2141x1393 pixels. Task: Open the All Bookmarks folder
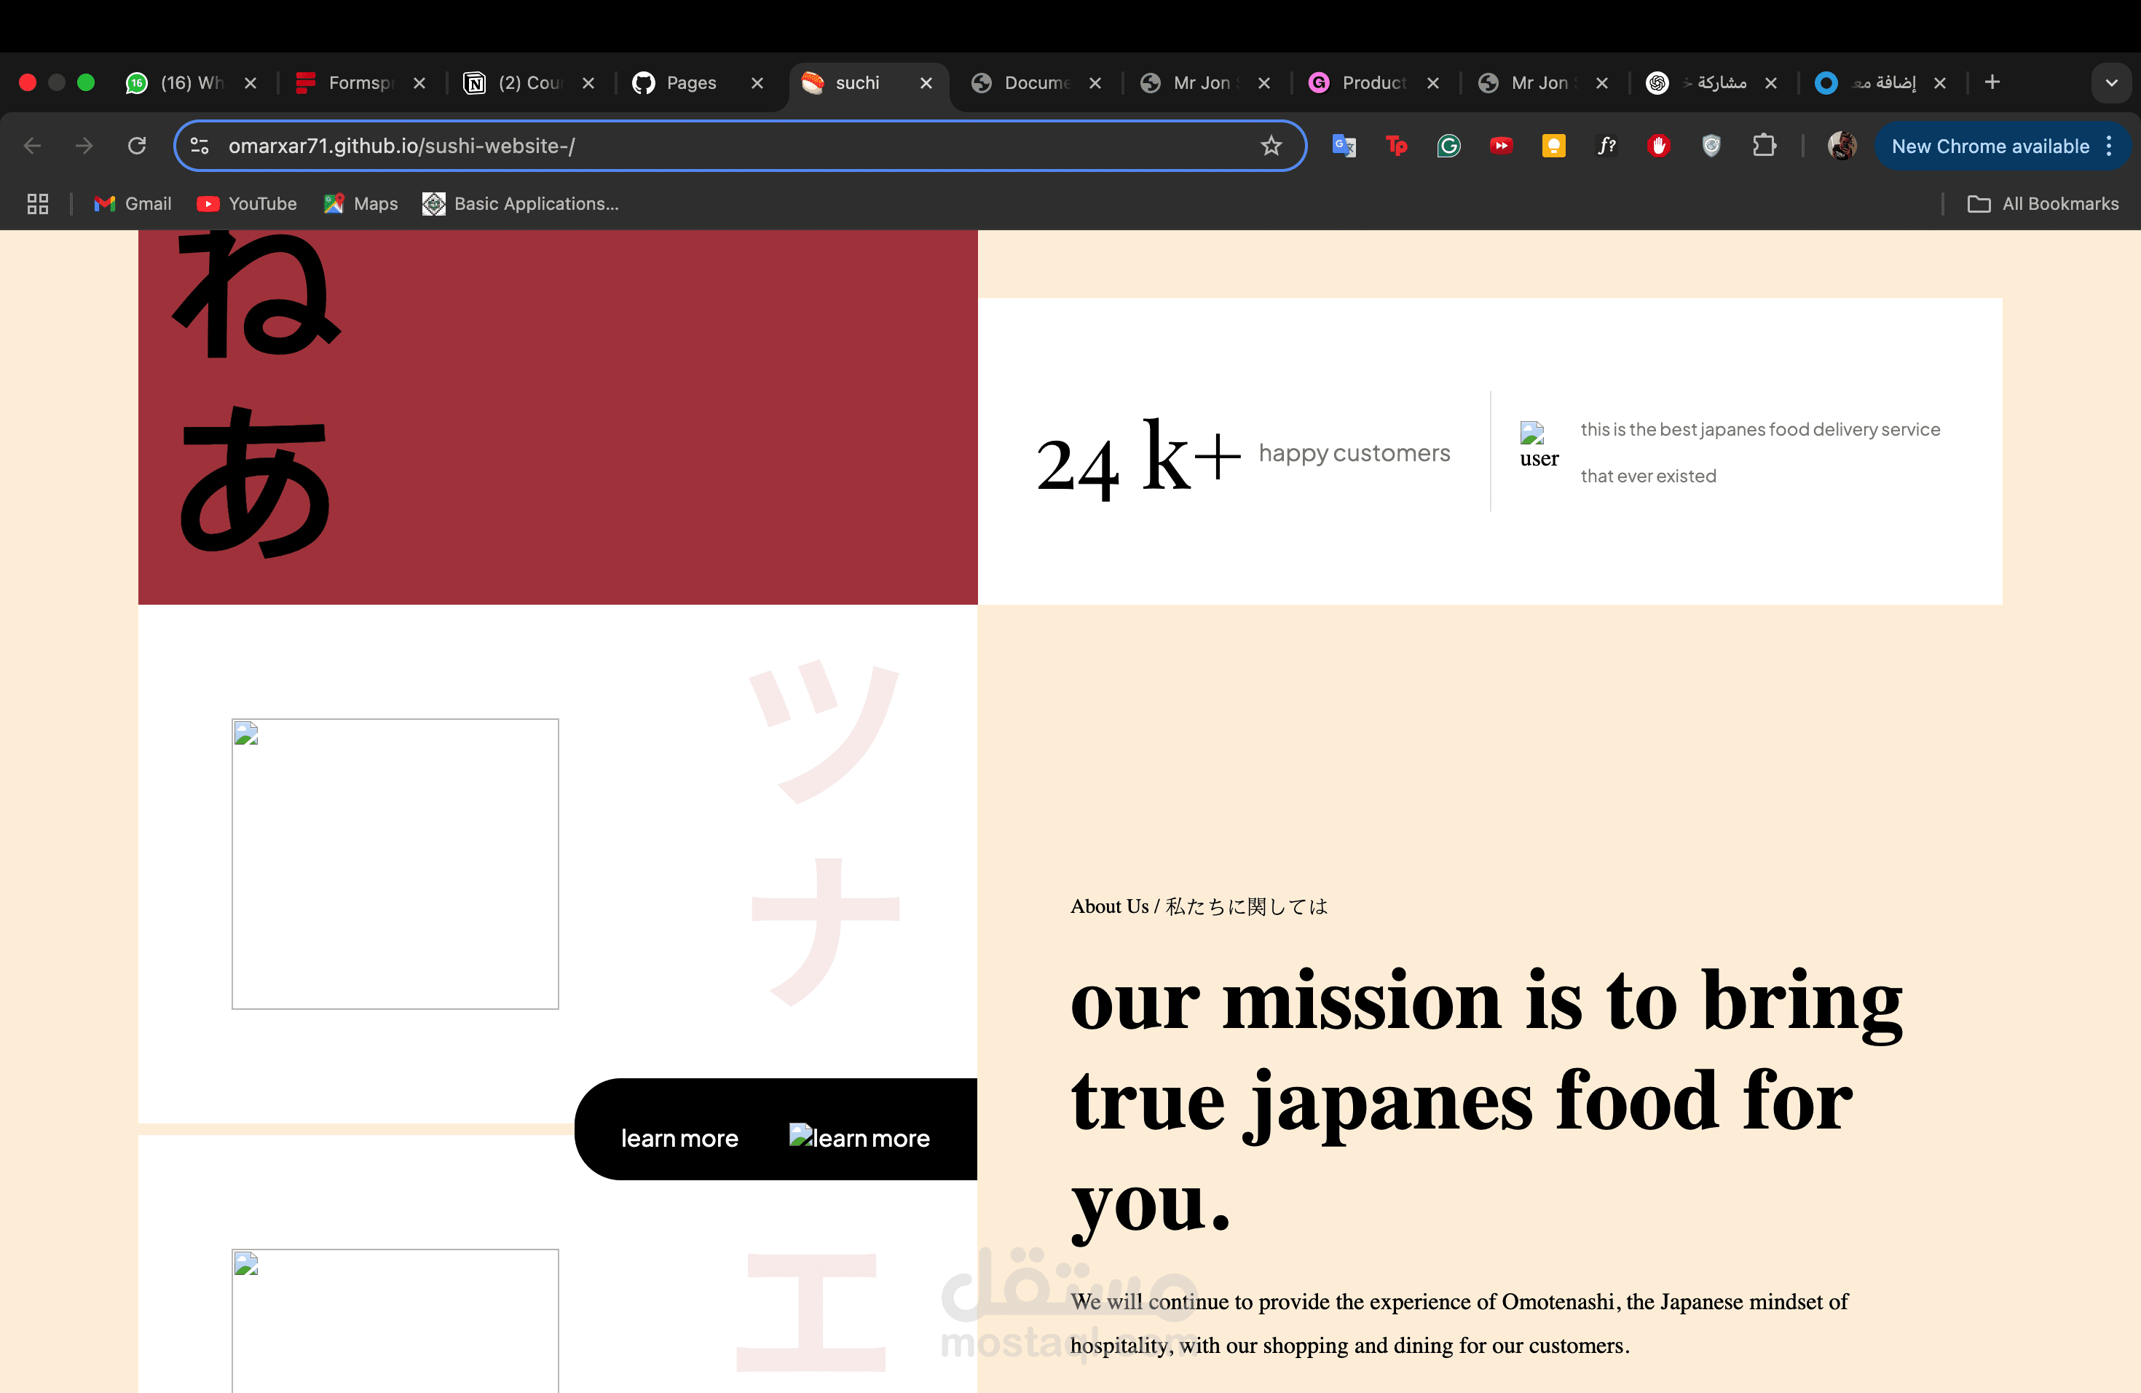[x=2043, y=204]
